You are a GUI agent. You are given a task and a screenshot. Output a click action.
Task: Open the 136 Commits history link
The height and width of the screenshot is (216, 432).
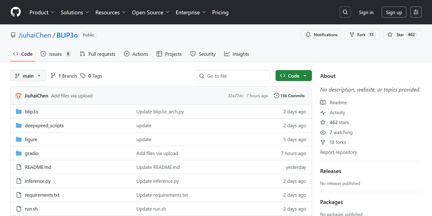[289, 96]
